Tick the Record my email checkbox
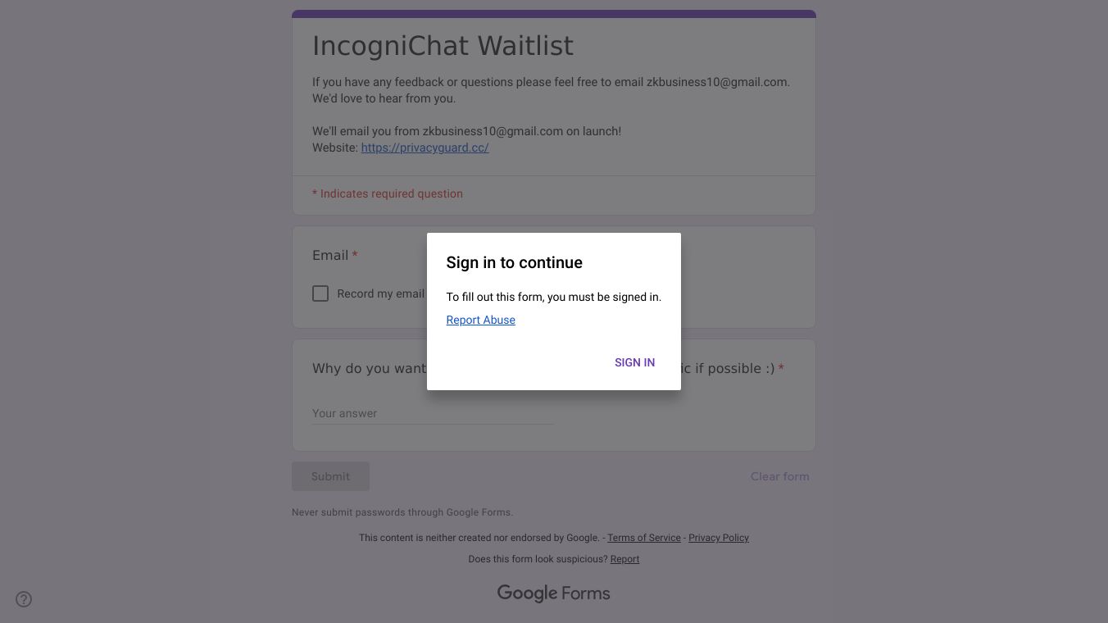The height and width of the screenshot is (623, 1108). click(x=320, y=293)
